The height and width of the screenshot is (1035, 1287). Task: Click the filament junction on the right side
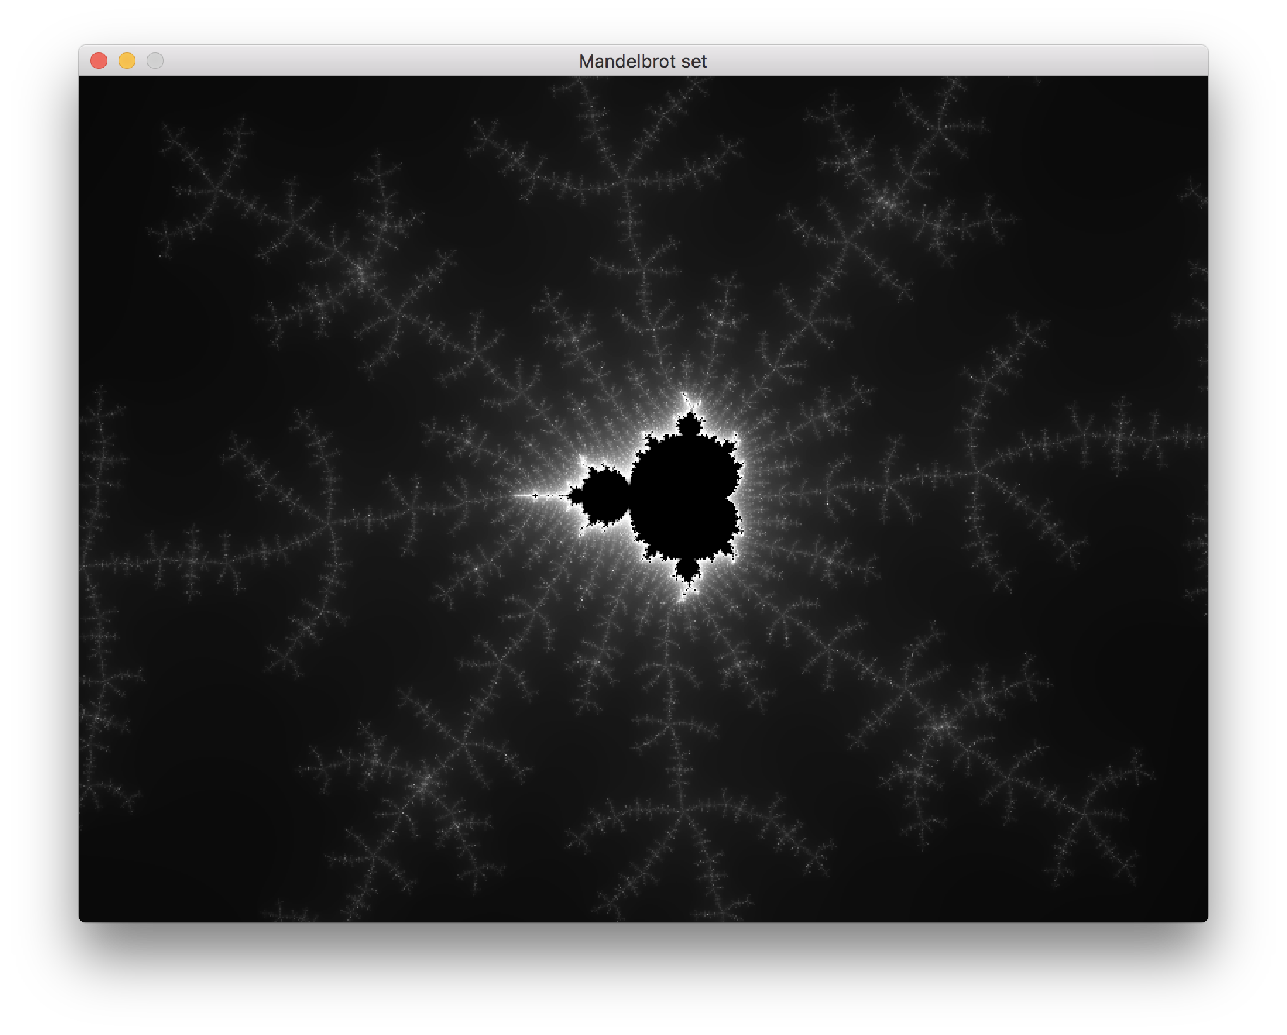pos(976,471)
